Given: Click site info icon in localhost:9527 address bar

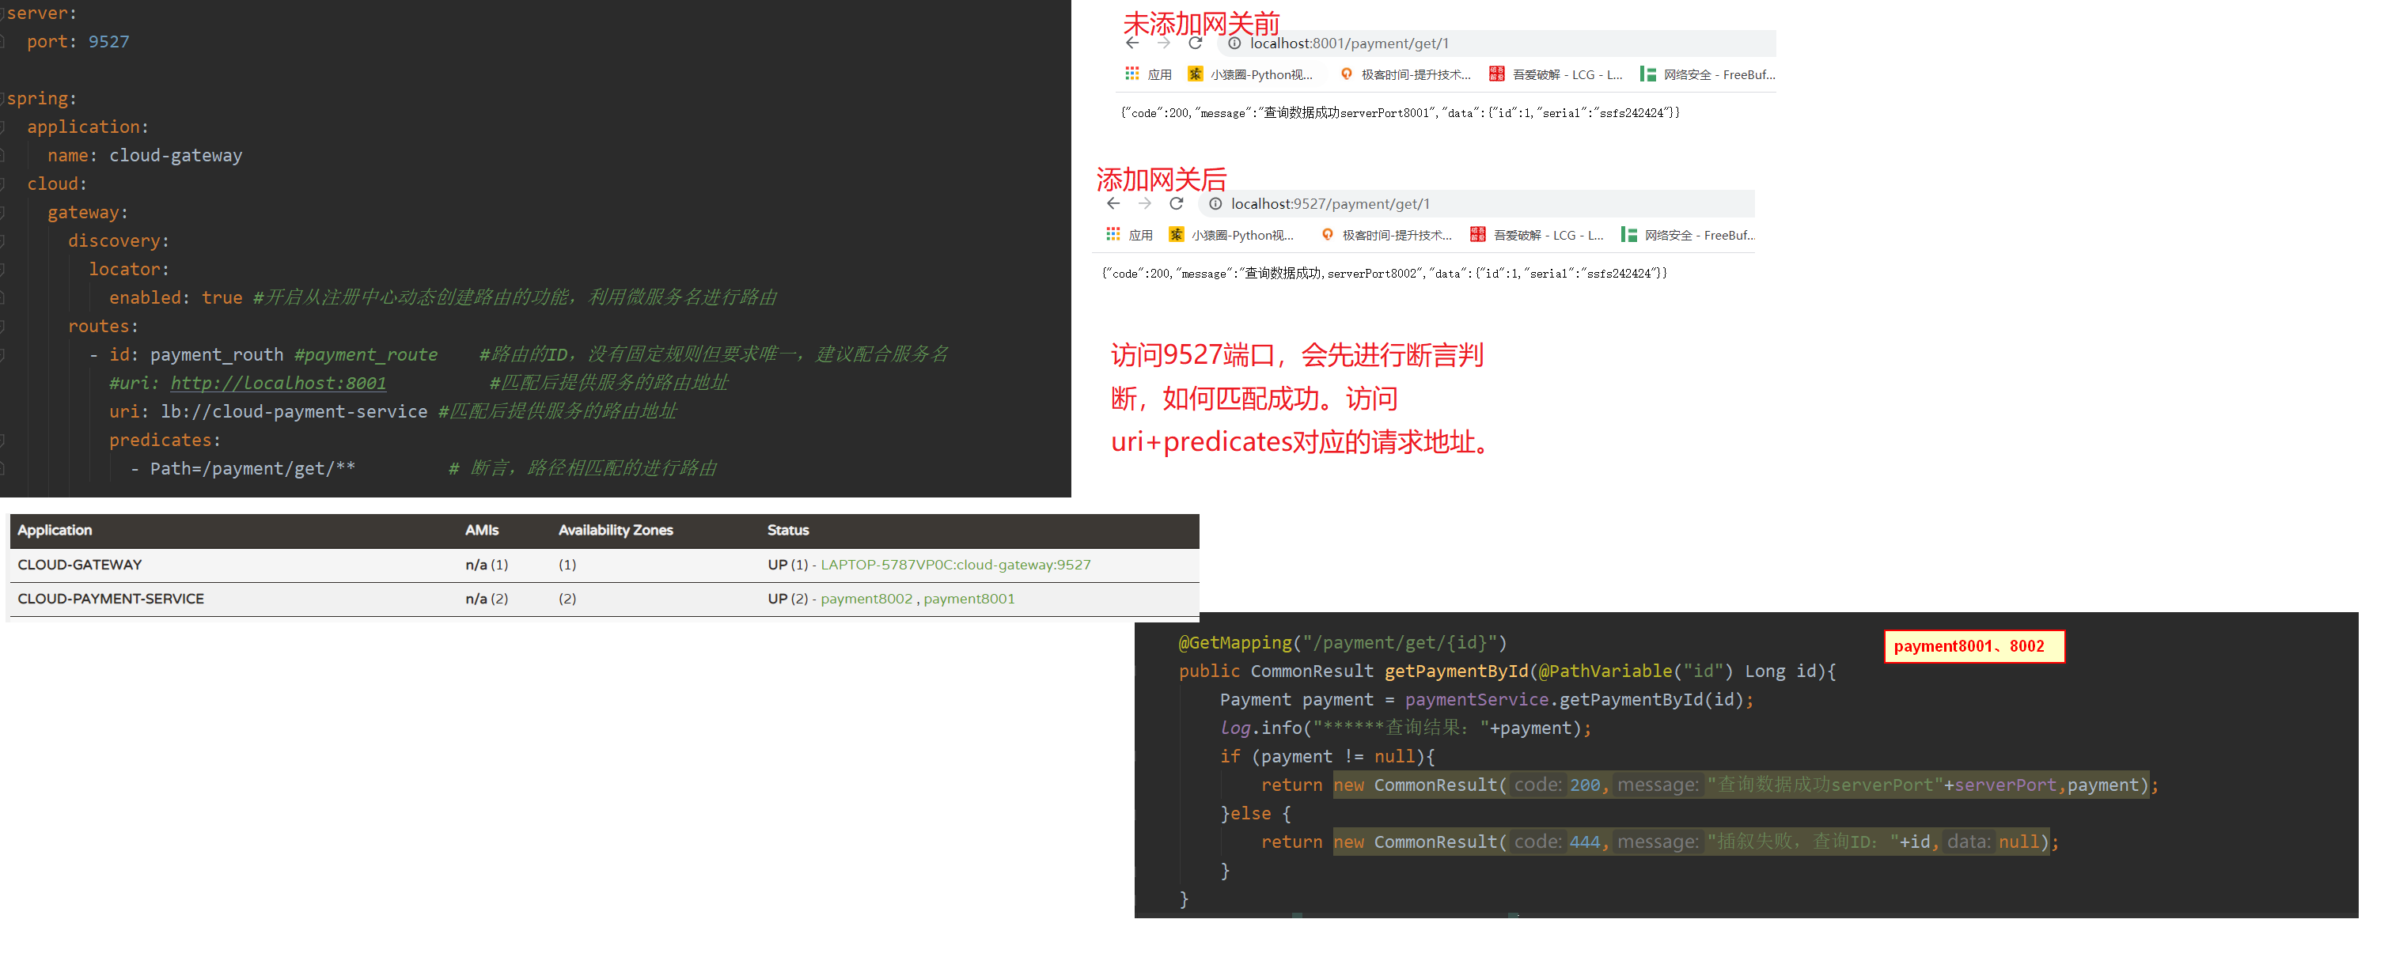Looking at the screenshot, I should 1215,203.
